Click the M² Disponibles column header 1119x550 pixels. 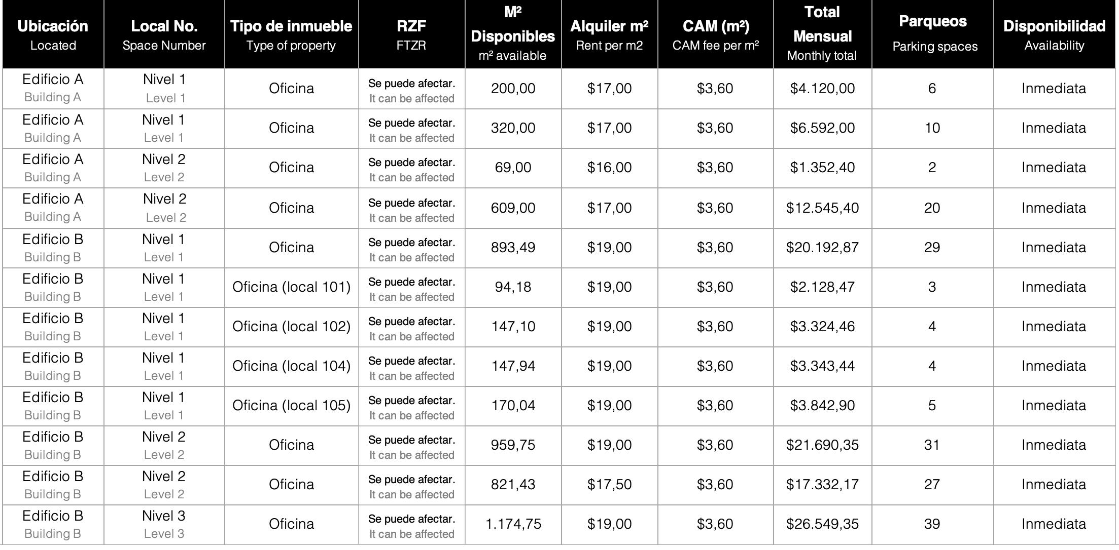point(513,34)
